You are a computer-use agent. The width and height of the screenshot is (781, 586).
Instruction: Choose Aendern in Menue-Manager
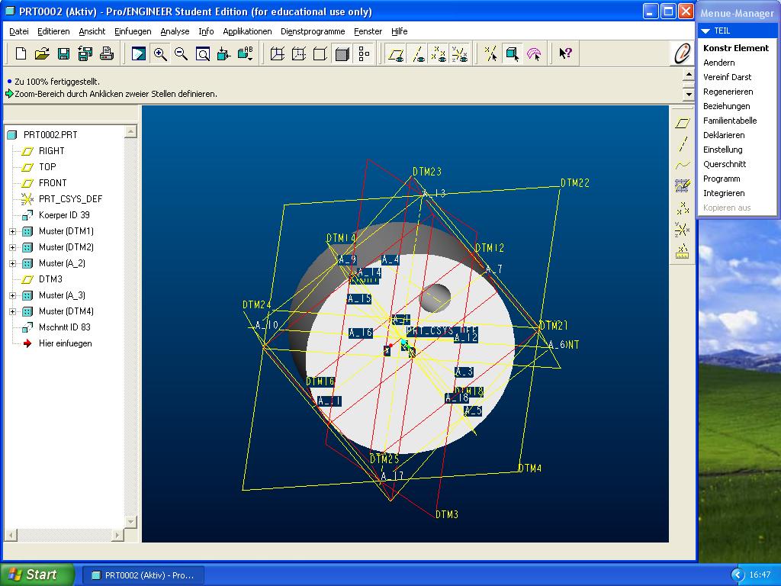(x=718, y=63)
